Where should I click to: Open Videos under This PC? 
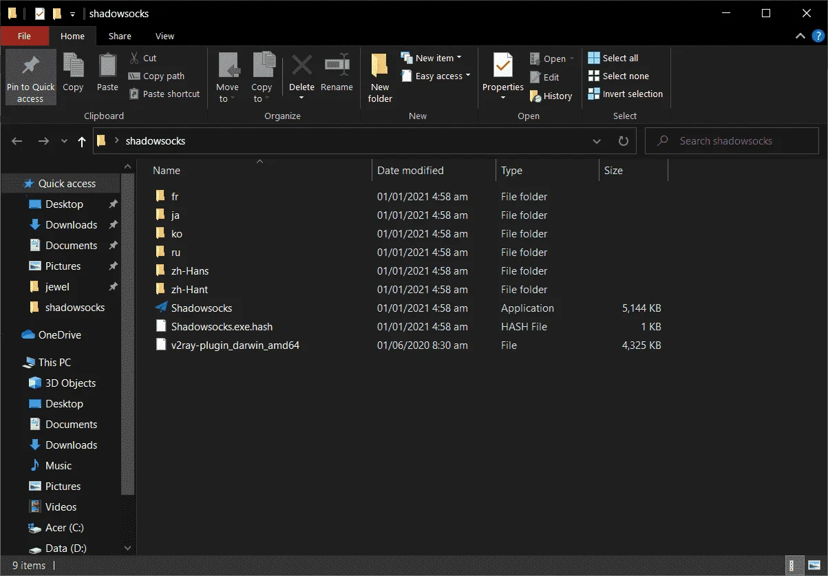pos(61,507)
